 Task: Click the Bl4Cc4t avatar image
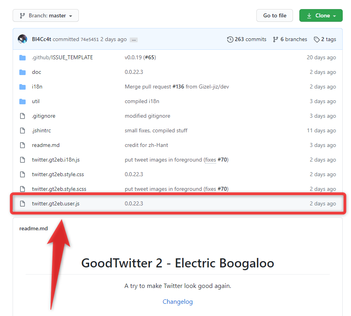(22, 39)
